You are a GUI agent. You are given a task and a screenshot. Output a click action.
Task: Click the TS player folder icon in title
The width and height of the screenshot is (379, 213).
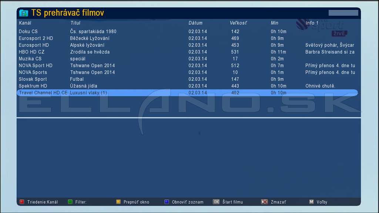[x=24, y=13]
